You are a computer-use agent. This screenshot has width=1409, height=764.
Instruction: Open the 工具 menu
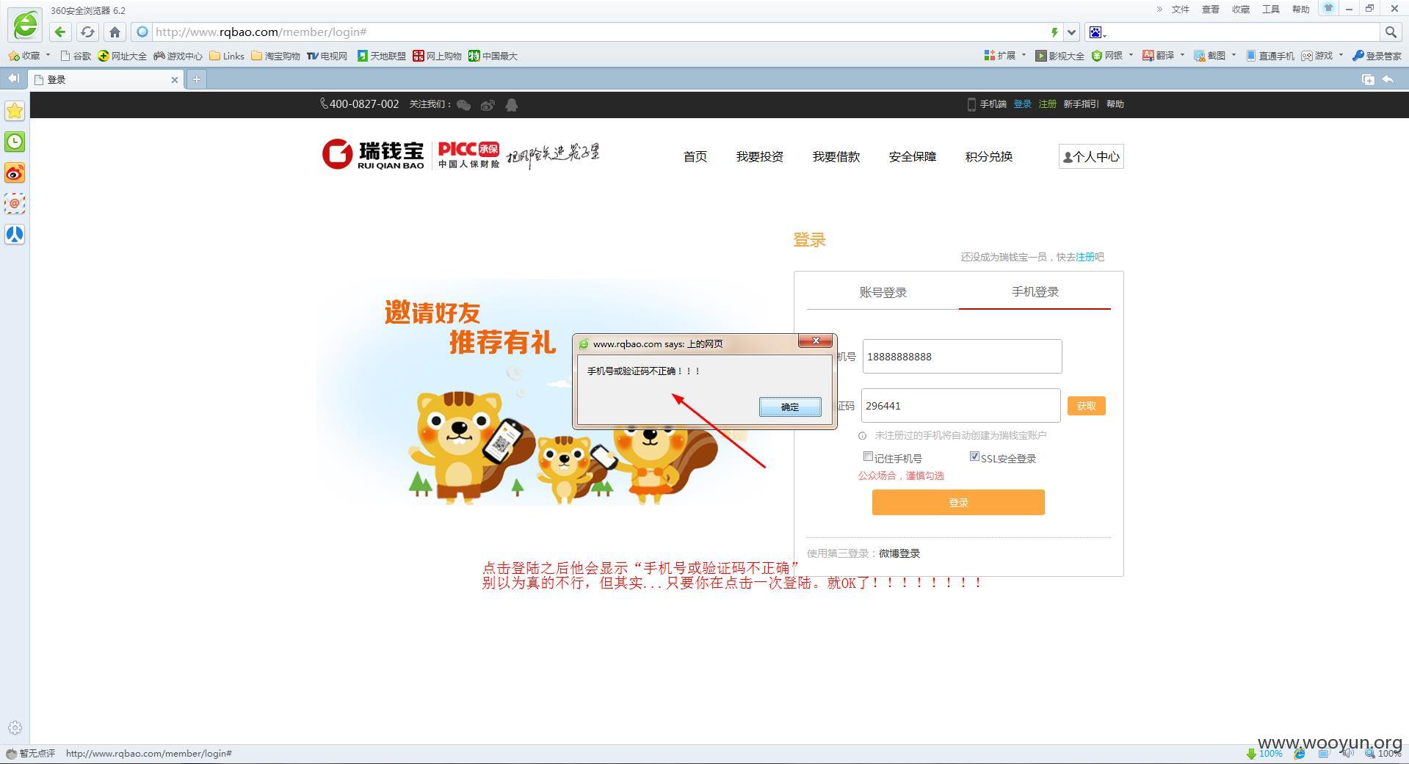[x=1270, y=10]
